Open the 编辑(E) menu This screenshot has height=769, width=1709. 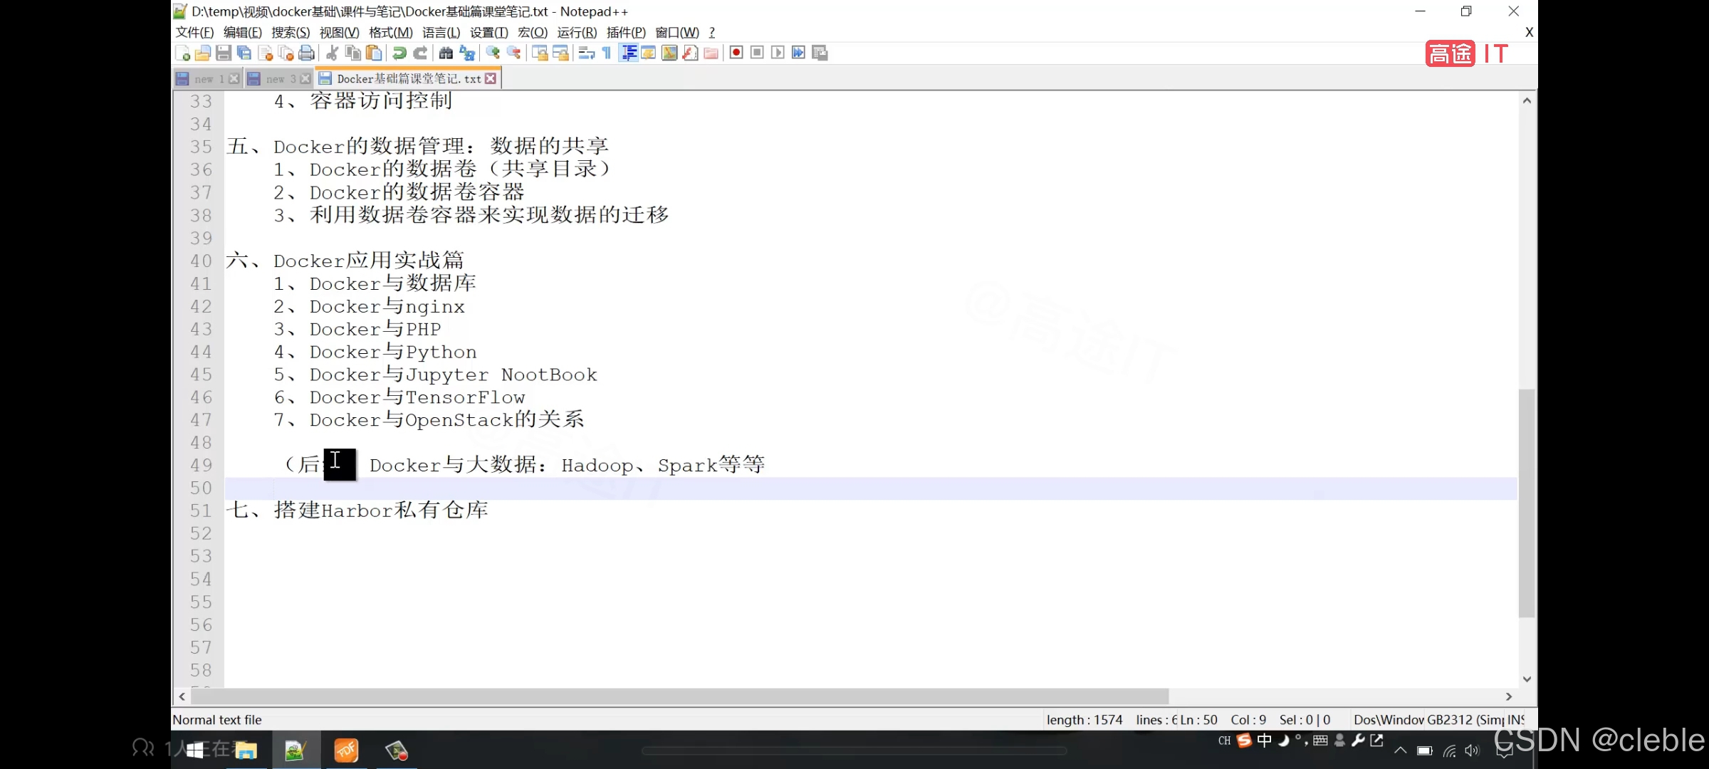[x=243, y=33]
